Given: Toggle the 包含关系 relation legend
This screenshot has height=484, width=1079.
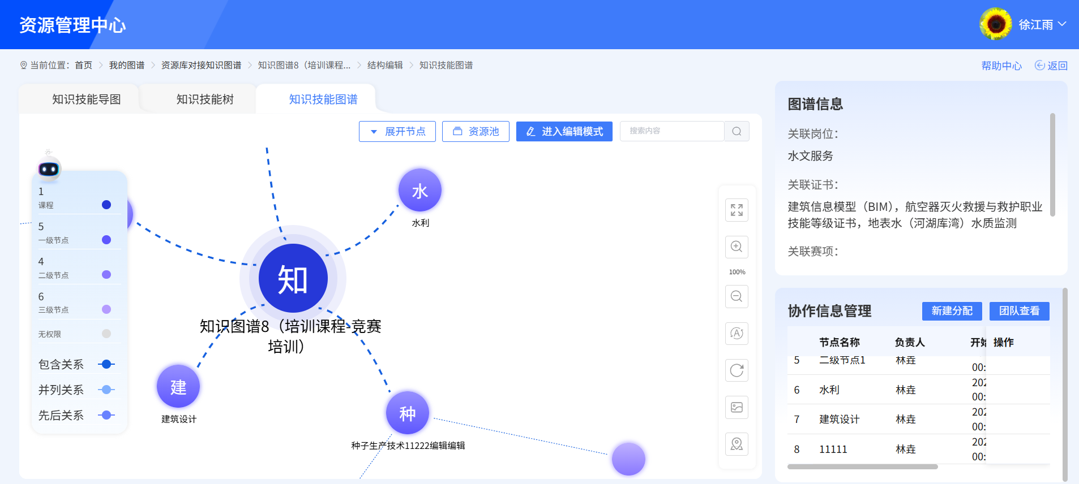Looking at the screenshot, I should (106, 364).
